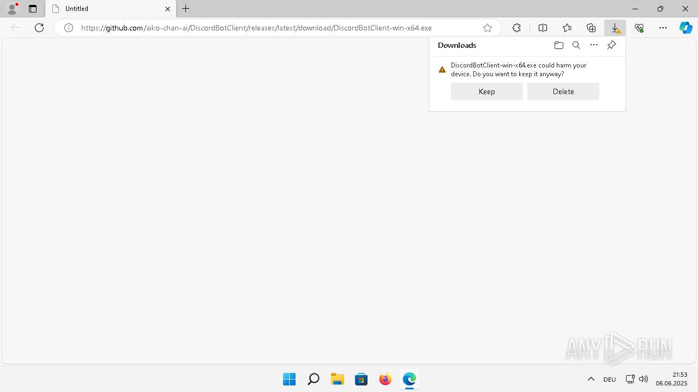Screen dimensions: 698x392
Task: Open a new tab
Action: [x=186, y=9]
